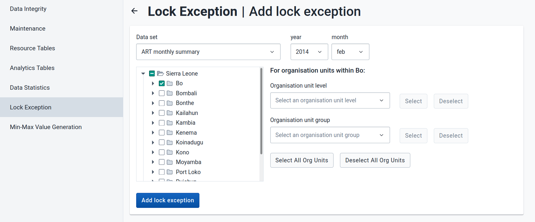The width and height of the screenshot is (535, 222).
Task: Click the Kono folder icon
Action: tap(170, 152)
